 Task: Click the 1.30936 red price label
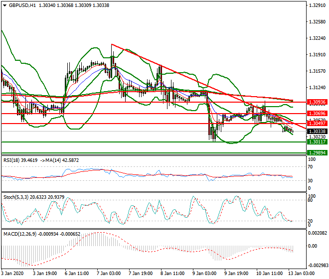[317, 102]
